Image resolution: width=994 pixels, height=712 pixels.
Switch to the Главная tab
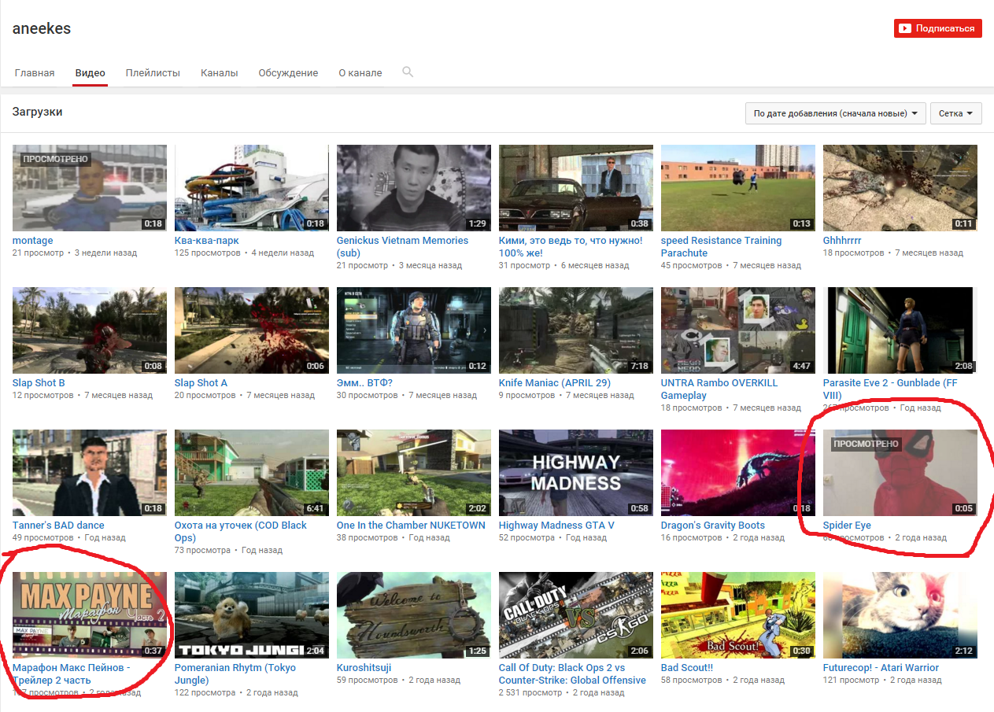35,72
